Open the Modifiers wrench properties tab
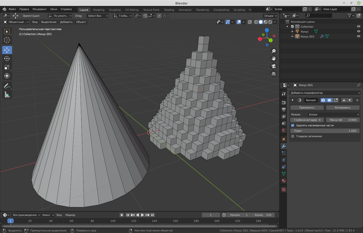Screen dimensions: 363x233 click(283, 146)
